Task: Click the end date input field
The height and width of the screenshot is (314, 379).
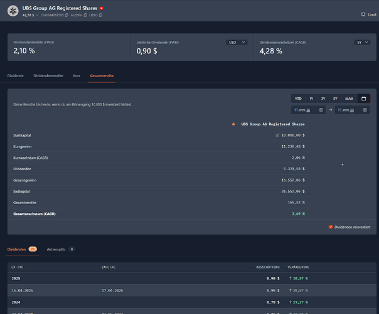Action: click(352, 110)
